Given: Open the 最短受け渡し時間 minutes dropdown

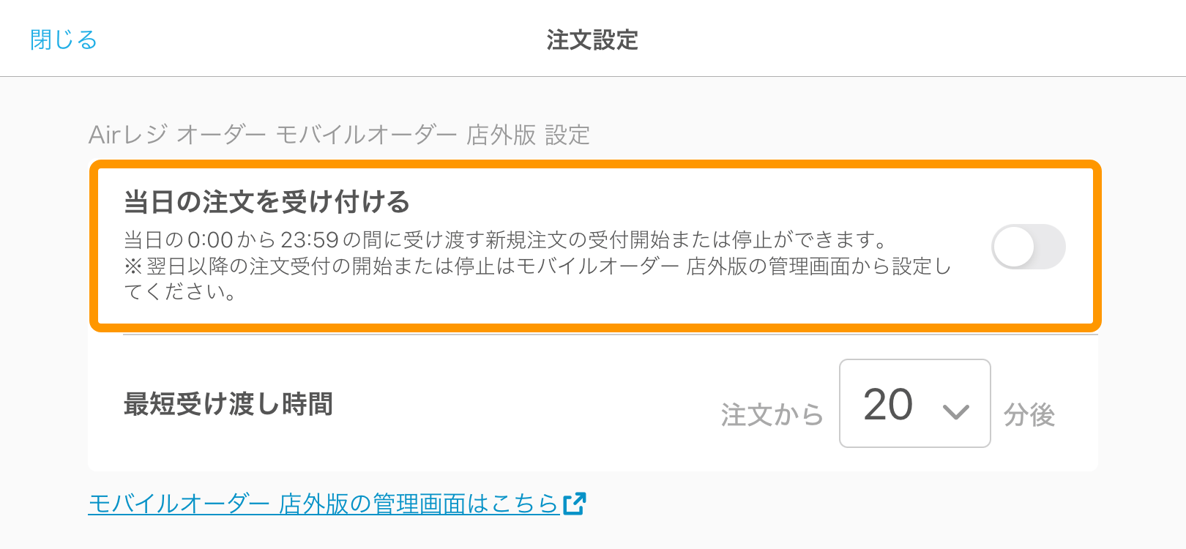Looking at the screenshot, I should click(x=915, y=403).
